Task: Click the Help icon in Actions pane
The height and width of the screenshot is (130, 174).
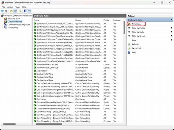Action: pyautogui.click(x=129, y=52)
